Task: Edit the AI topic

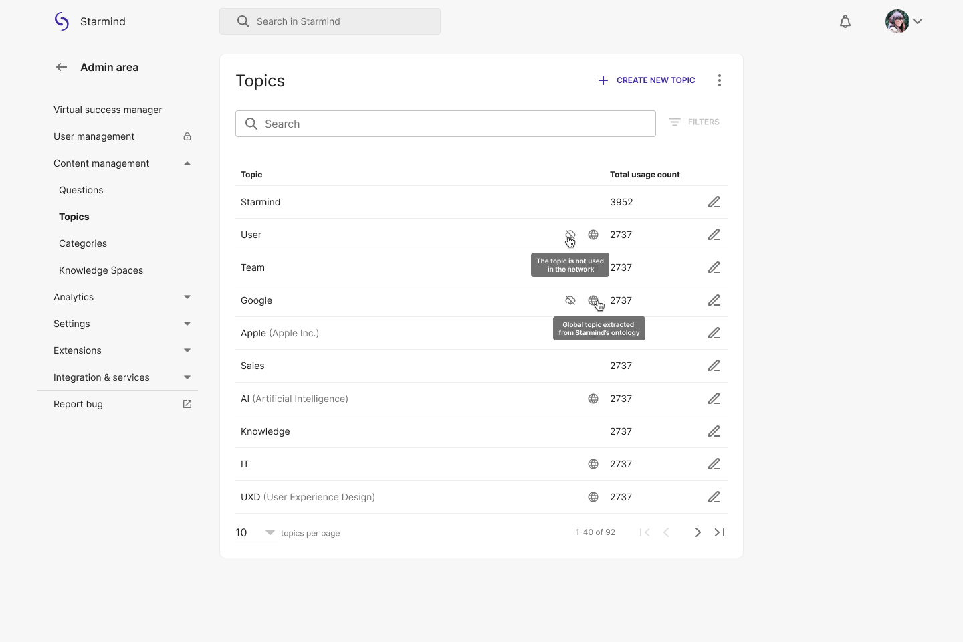Action: (x=714, y=399)
